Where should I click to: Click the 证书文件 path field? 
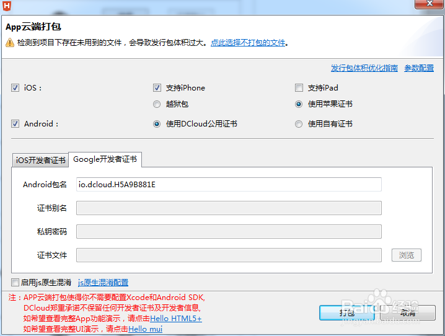(x=229, y=255)
